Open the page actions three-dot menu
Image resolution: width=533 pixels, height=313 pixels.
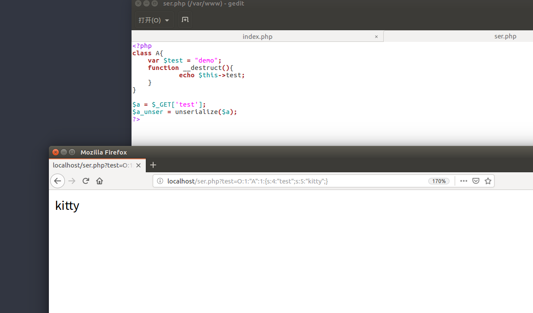click(x=464, y=181)
